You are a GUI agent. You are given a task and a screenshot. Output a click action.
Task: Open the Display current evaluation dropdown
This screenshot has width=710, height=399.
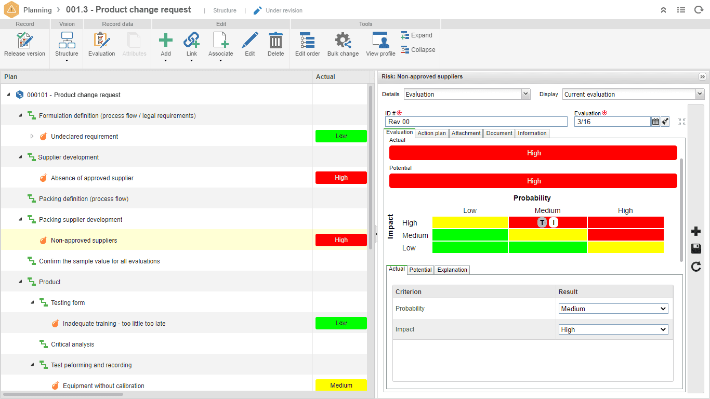[x=633, y=94]
